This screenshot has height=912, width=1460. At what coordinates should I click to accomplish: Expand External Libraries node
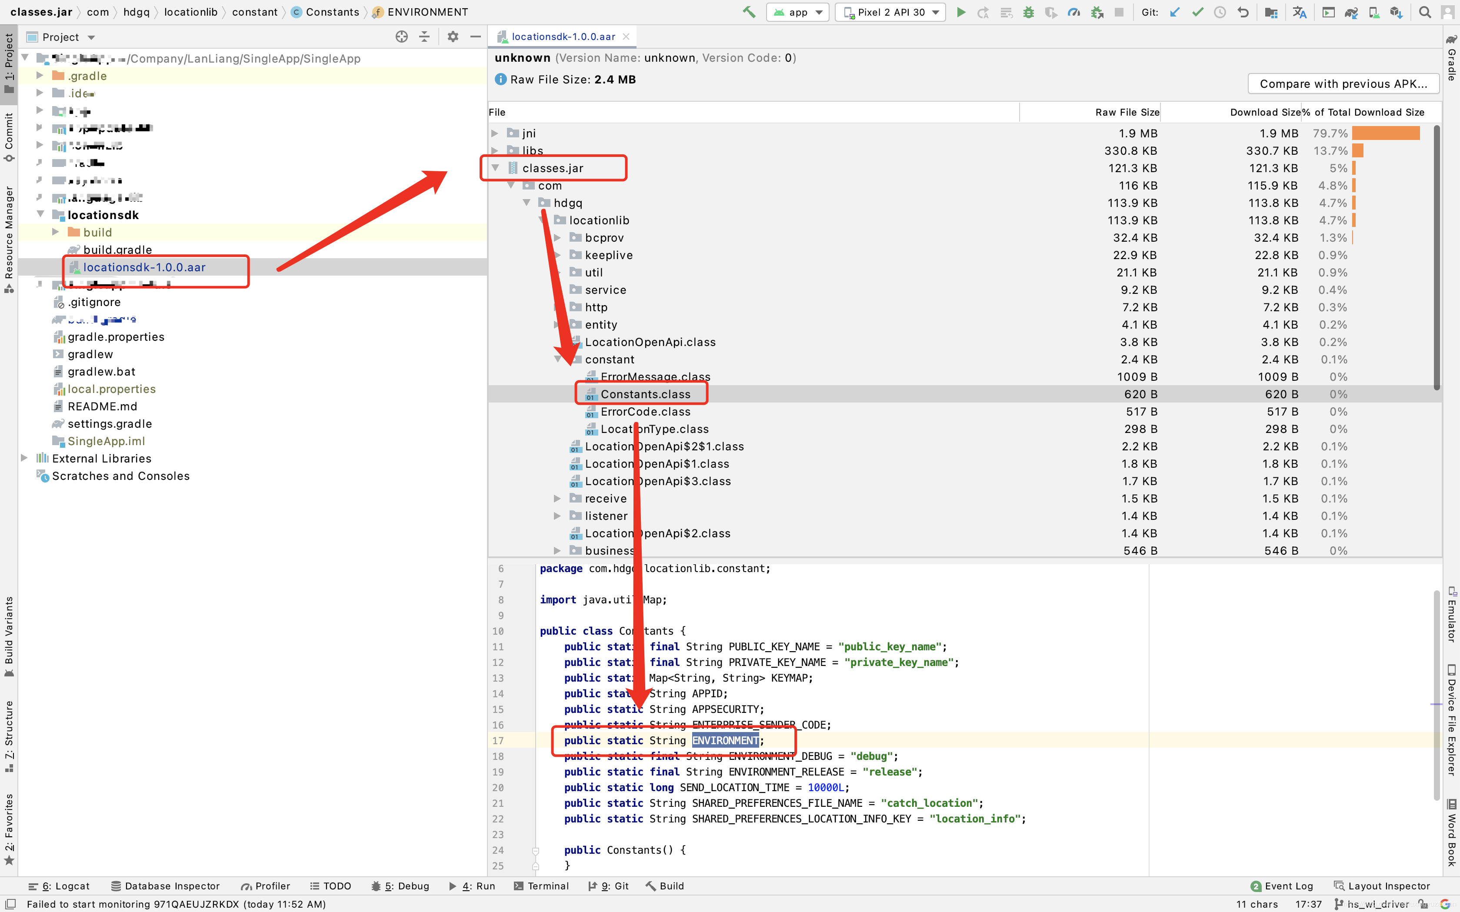click(24, 458)
